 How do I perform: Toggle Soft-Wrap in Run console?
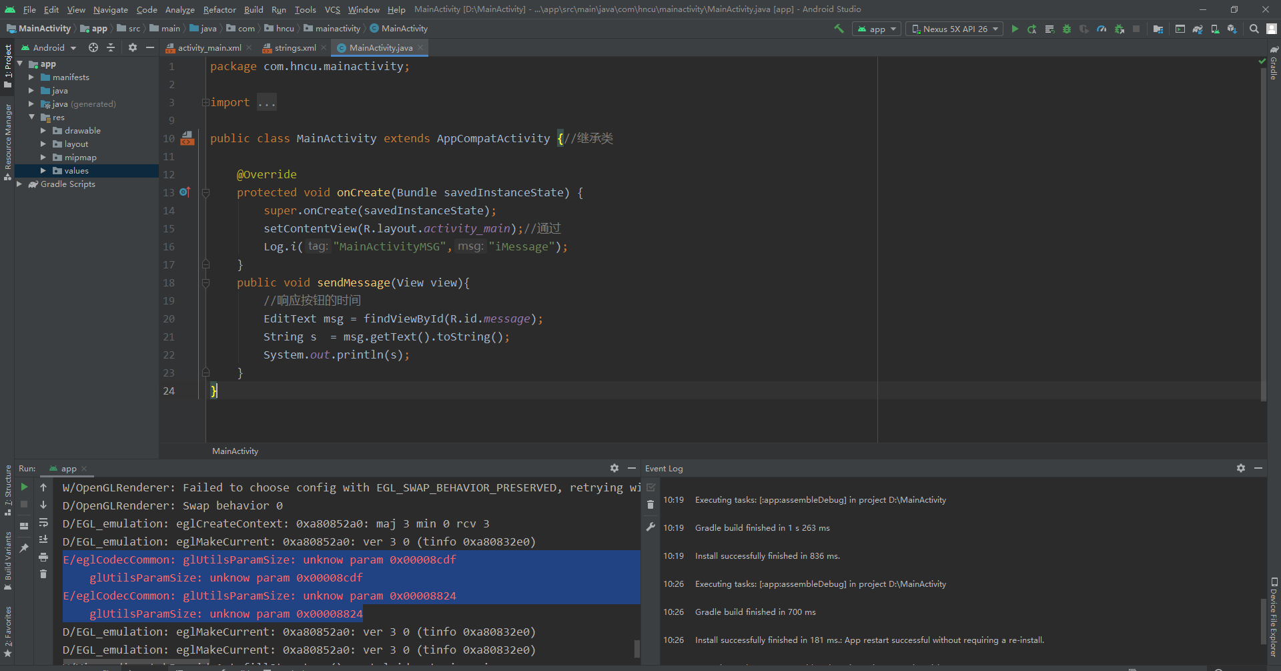(43, 522)
